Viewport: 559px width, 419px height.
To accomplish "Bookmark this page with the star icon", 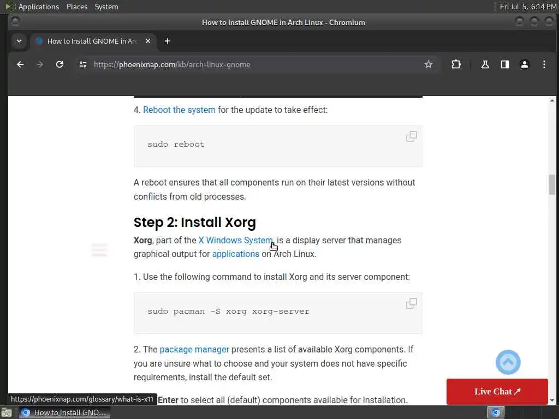I will tap(428, 64).
